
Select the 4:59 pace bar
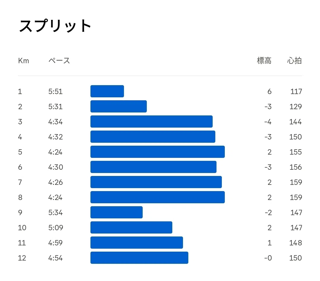coord(137,242)
